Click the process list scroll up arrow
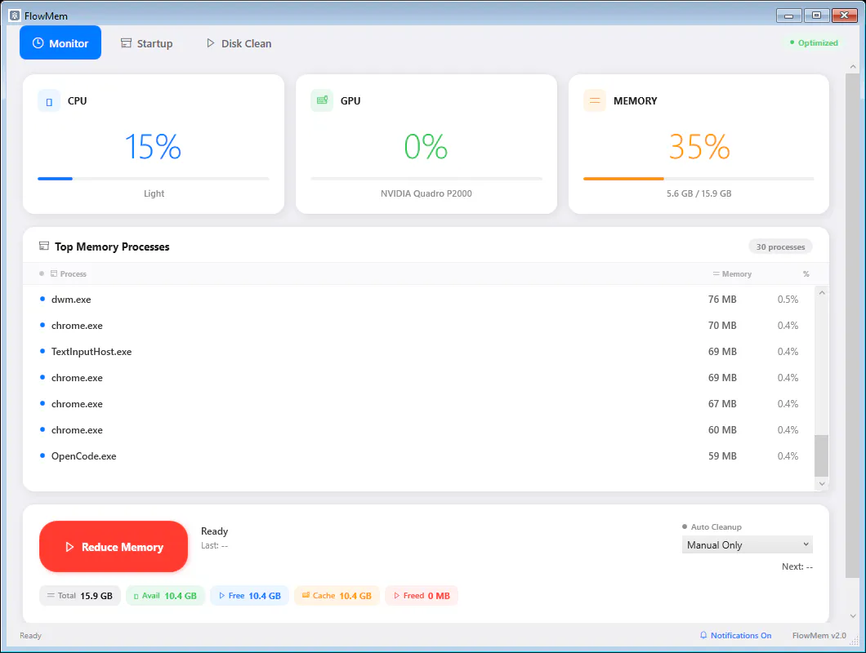Image resolution: width=866 pixels, height=653 pixels. click(822, 292)
